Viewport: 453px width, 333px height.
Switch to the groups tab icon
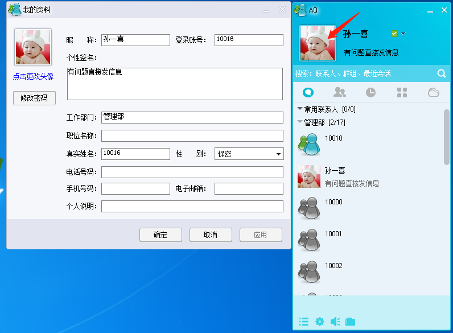click(x=340, y=92)
